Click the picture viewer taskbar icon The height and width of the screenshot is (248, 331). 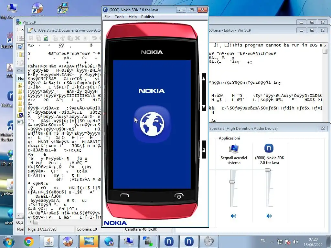pyautogui.click(x=89, y=242)
